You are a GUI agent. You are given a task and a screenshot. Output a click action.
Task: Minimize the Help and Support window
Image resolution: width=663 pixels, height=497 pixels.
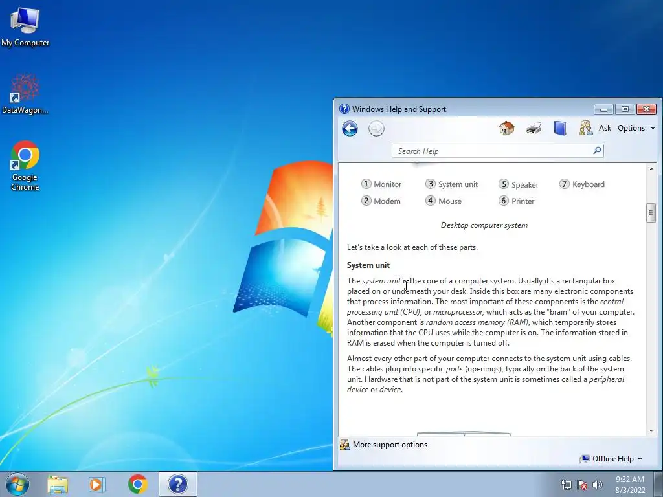point(603,109)
